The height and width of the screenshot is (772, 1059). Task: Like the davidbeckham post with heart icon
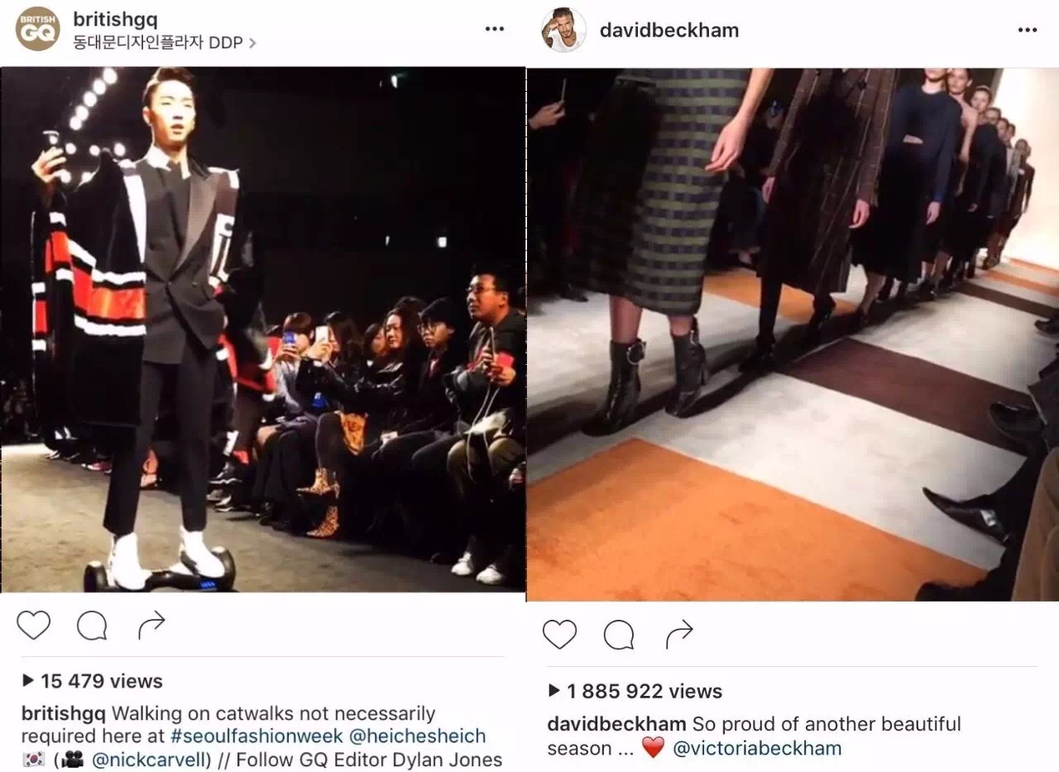pyautogui.click(x=559, y=635)
